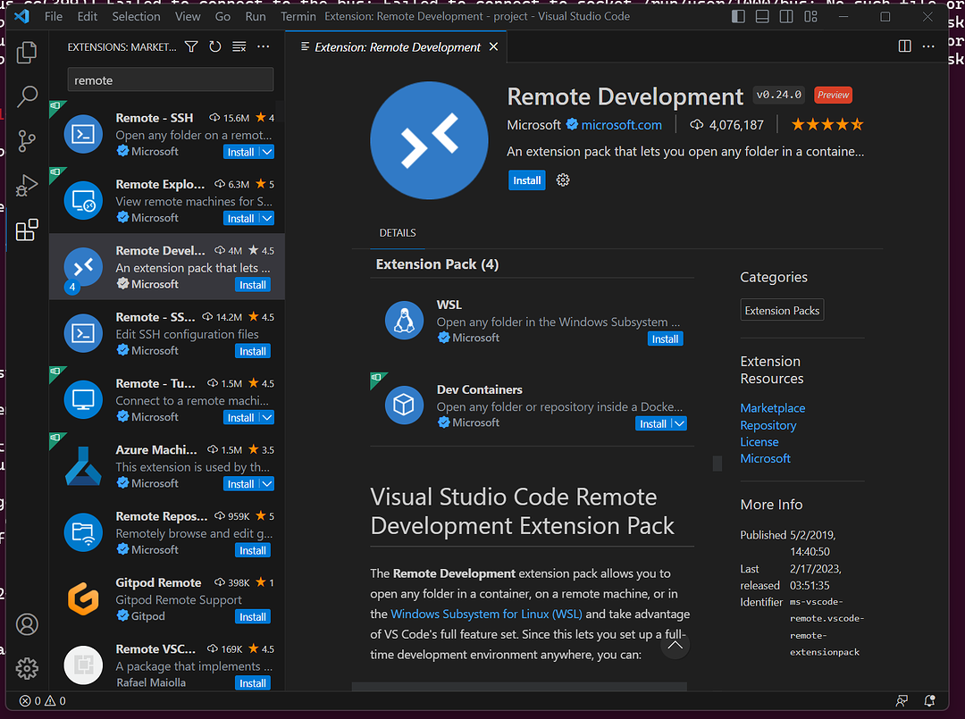Click the Extensions icon in activity bar

point(26,230)
